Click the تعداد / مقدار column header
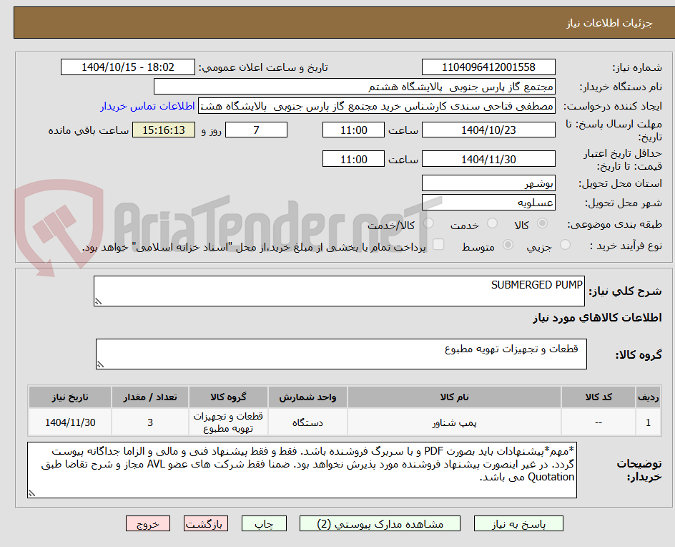Image resolution: width=675 pixels, height=547 pixels. tap(150, 397)
